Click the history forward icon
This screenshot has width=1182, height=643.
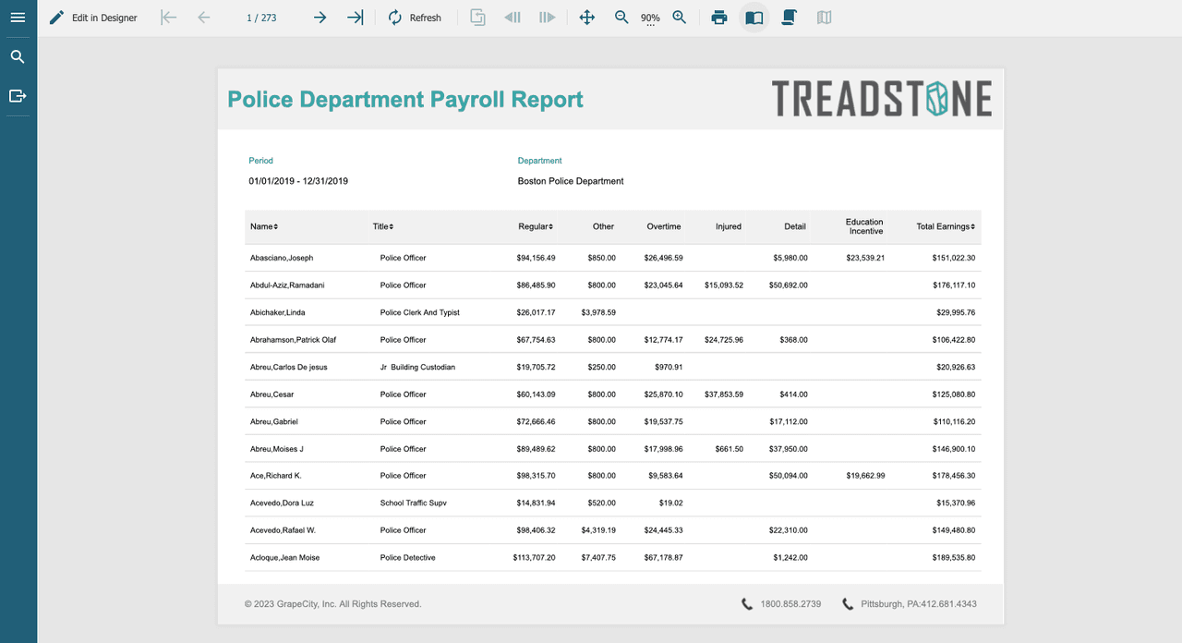[x=548, y=18]
